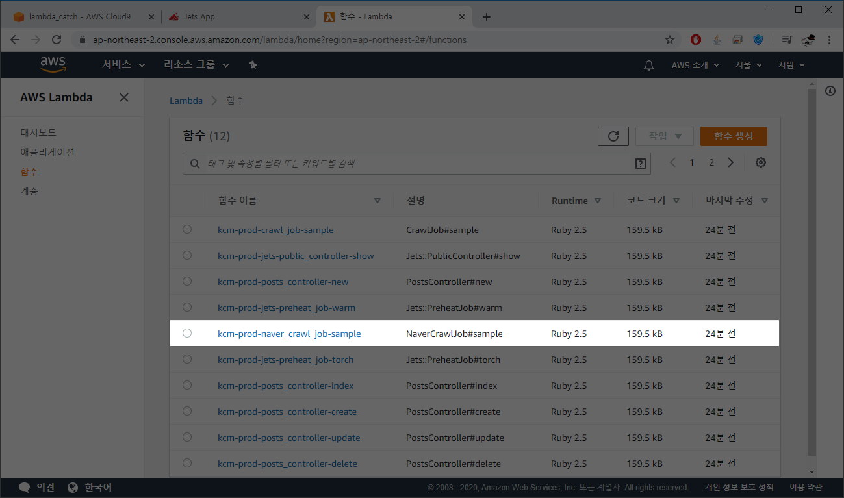844x498 pixels.
Task: Click the 함수 생성 button
Action: coord(734,136)
